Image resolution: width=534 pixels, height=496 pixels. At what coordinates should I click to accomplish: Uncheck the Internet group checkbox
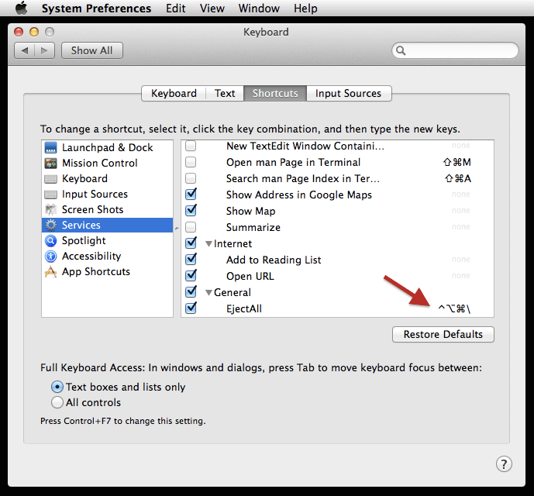coord(191,243)
